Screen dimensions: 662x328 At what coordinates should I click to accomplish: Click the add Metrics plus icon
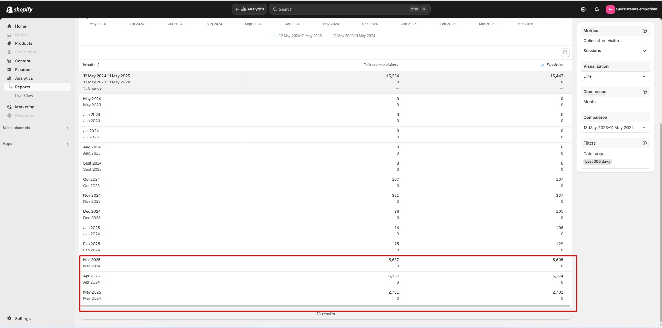[644, 31]
